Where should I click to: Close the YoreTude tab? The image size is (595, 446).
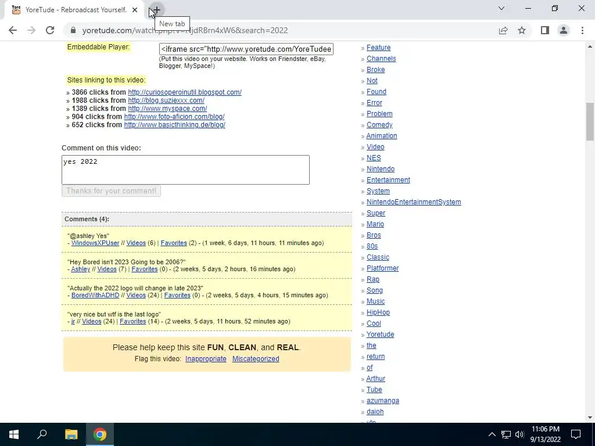click(135, 10)
